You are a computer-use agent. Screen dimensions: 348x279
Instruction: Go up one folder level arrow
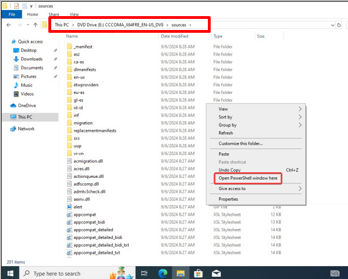point(35,25)
